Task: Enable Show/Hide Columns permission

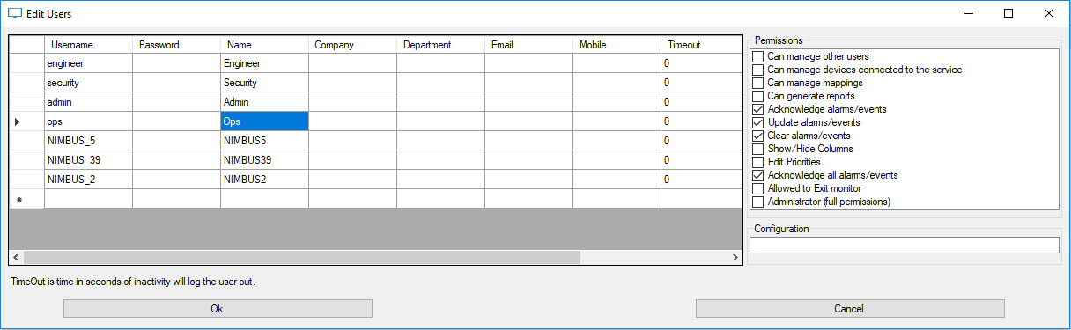Action: [757, 149]
